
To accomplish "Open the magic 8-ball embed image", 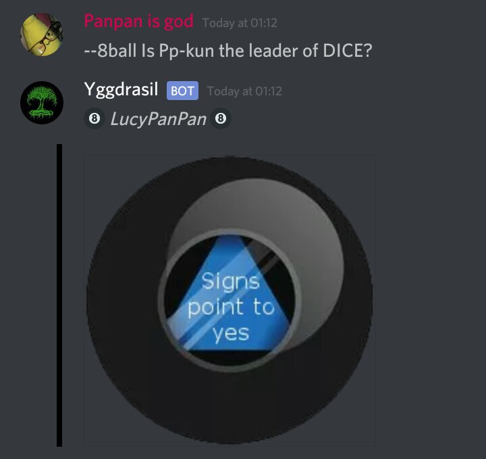I will [x=230, y=301].
